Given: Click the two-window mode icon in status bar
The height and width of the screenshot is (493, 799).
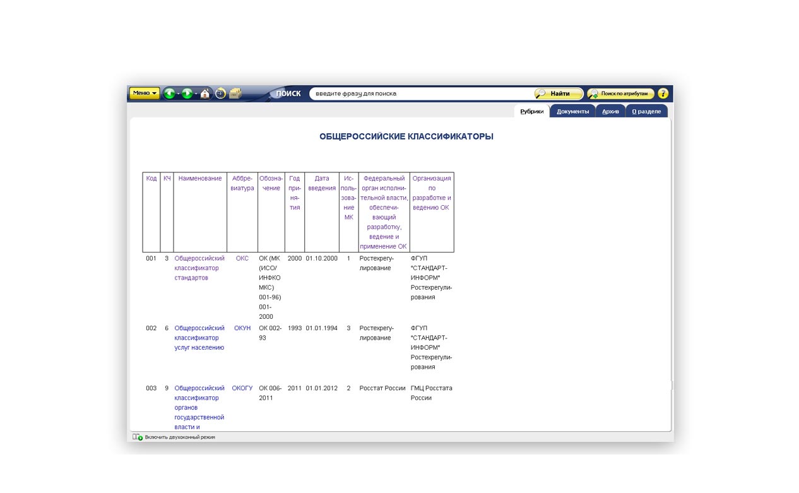Looking at the screenshot, I should click(137, 437).
